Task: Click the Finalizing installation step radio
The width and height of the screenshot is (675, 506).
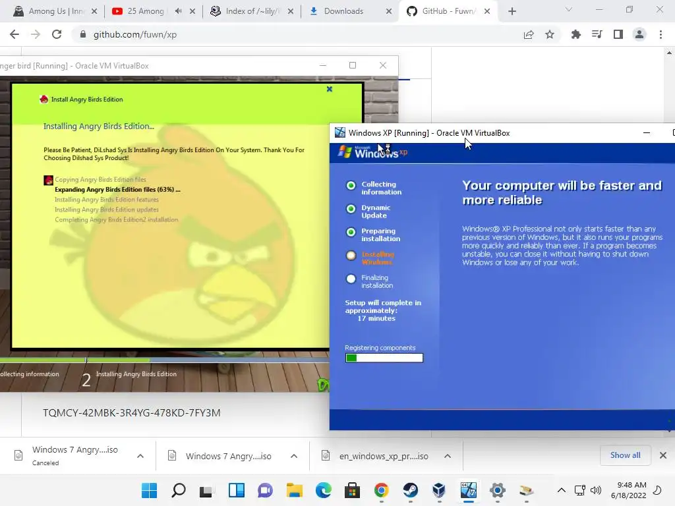Action: [351, 279]
